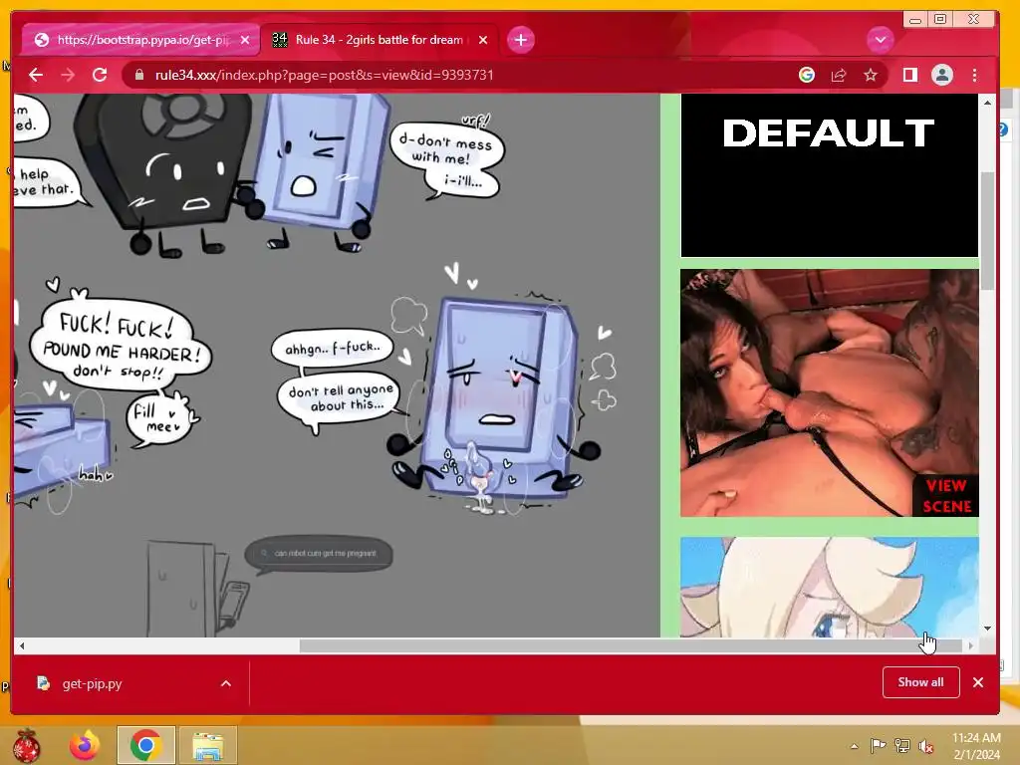Close the Rule 34 tab
The height and width of the screenshot is (765, 1020).
483,40
